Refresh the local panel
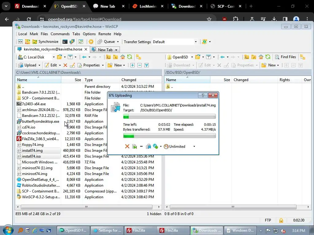Screen dimensions: 314x235 coord(130,57)
